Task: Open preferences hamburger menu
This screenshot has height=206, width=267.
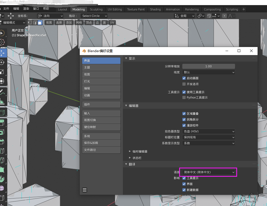Action: (x=85, y=190)
